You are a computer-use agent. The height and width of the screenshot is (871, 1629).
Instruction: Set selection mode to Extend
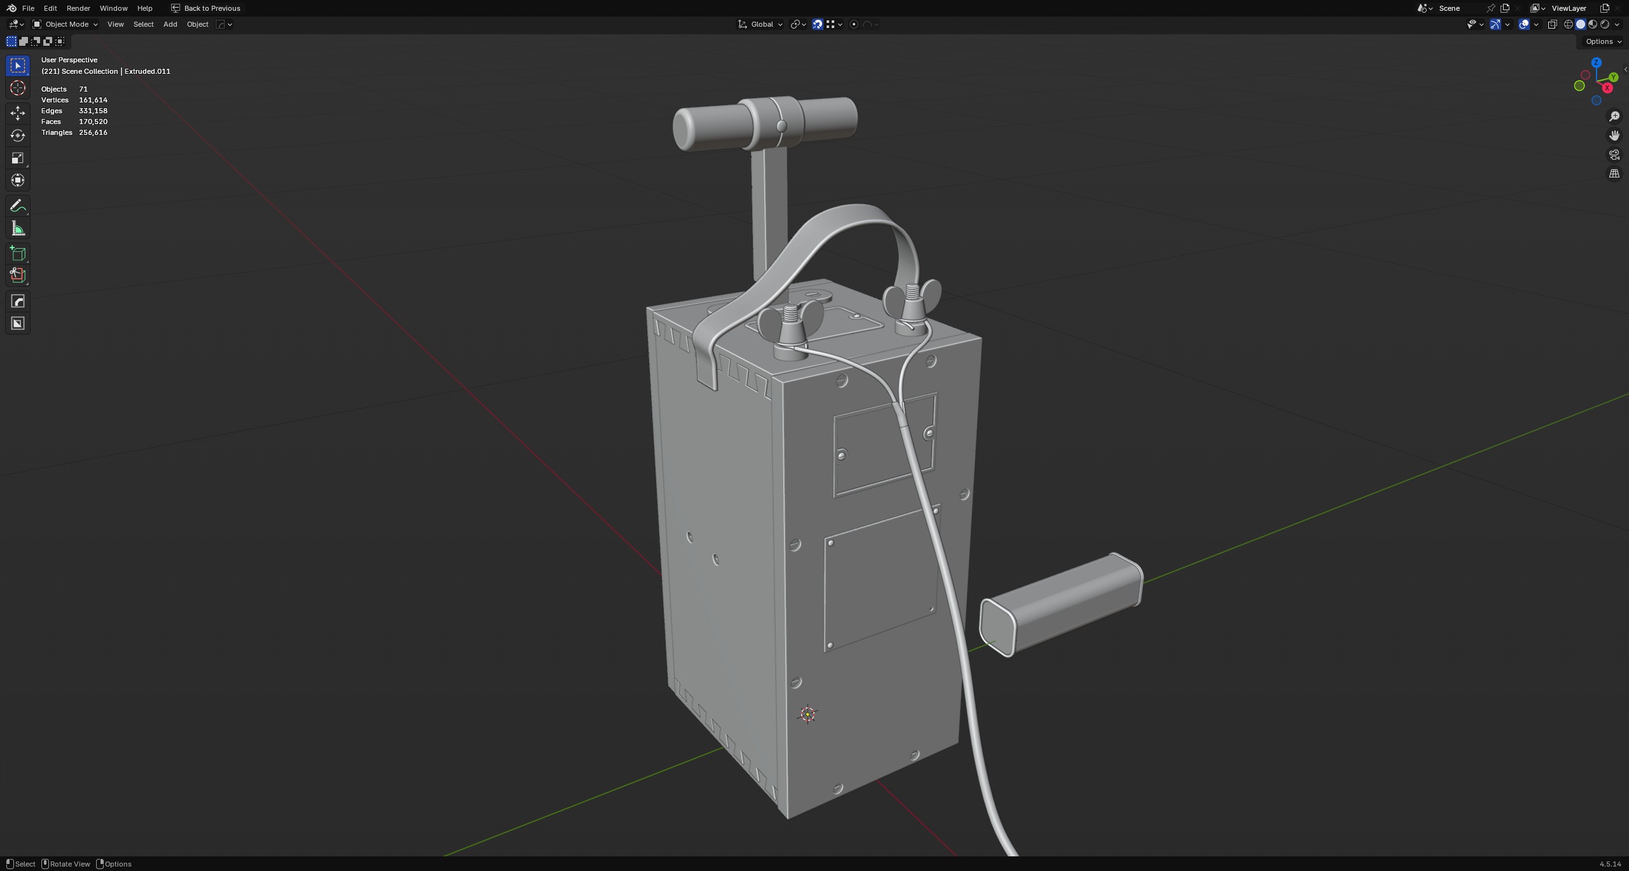(x=24, y=41)
